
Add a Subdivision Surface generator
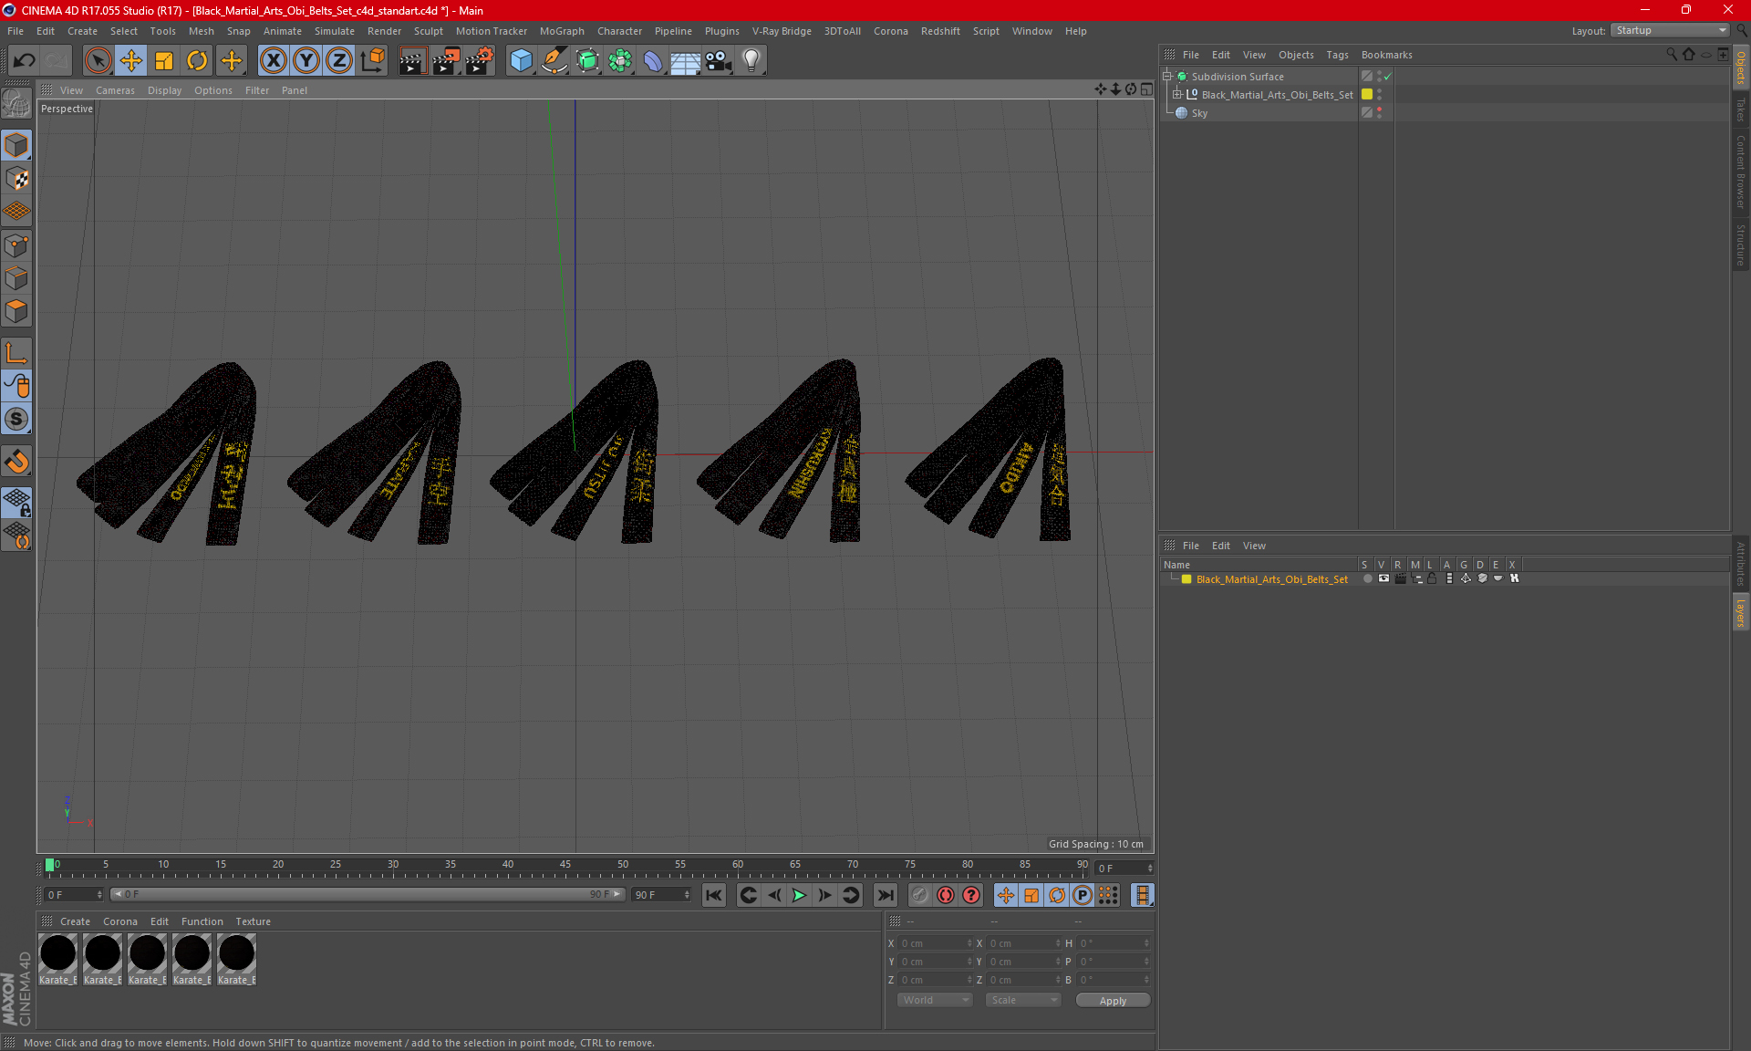[587, 61]
